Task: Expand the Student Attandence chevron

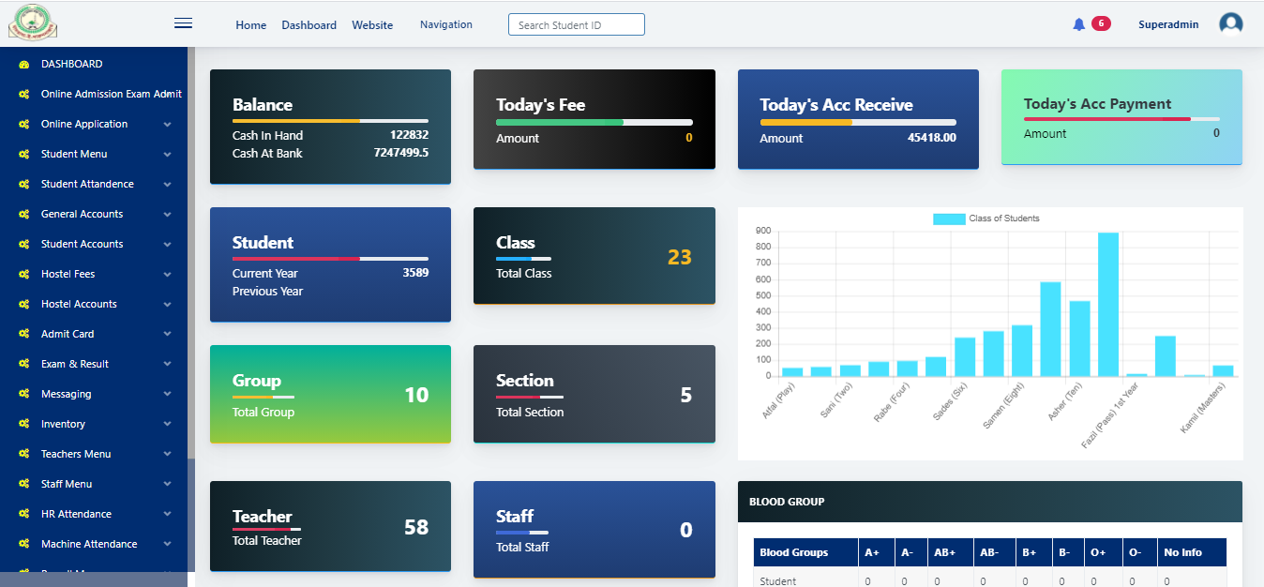Action: (x=167, y=185)
